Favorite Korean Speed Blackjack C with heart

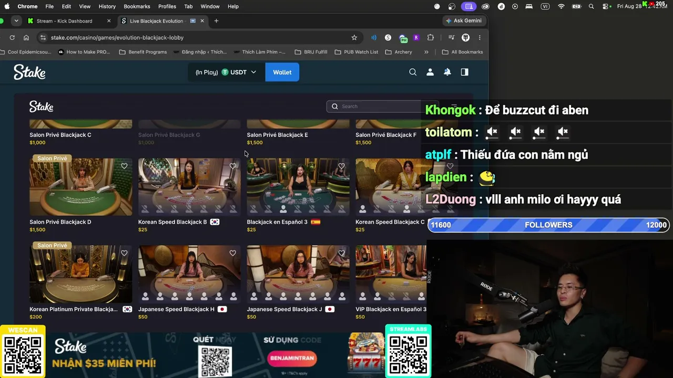[x=450, y=166]
